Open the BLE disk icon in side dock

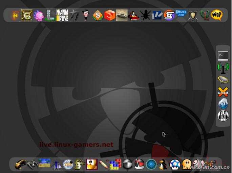click(x=223, y=116)
